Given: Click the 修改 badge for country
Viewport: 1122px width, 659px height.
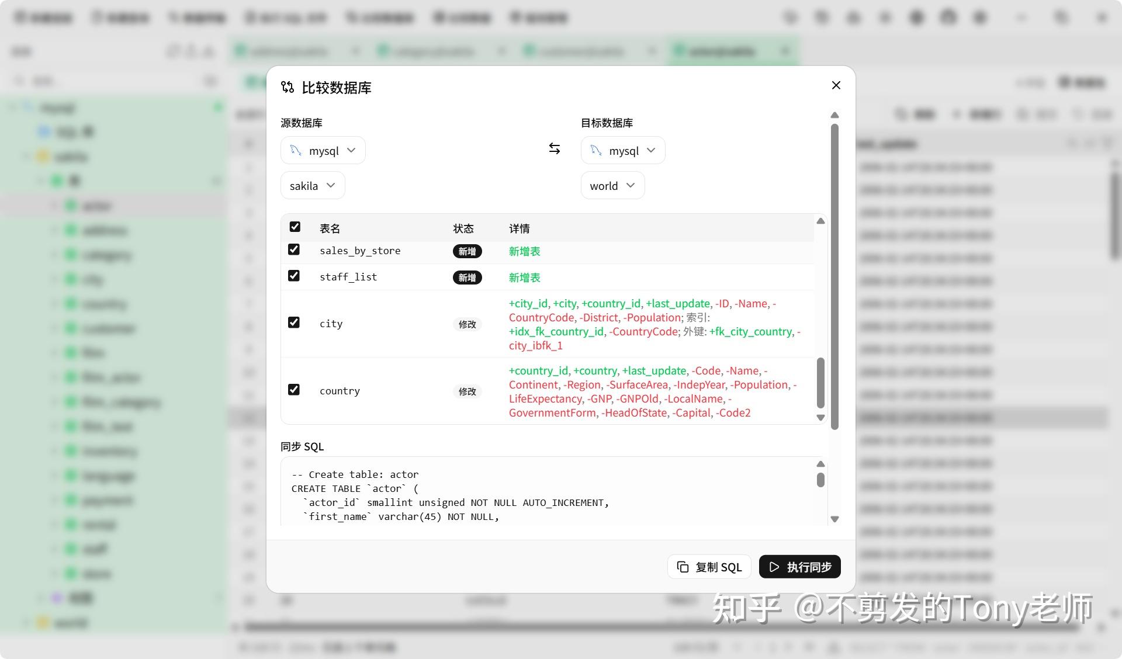Looking at the screenshot, I should [x=467, y=391].
